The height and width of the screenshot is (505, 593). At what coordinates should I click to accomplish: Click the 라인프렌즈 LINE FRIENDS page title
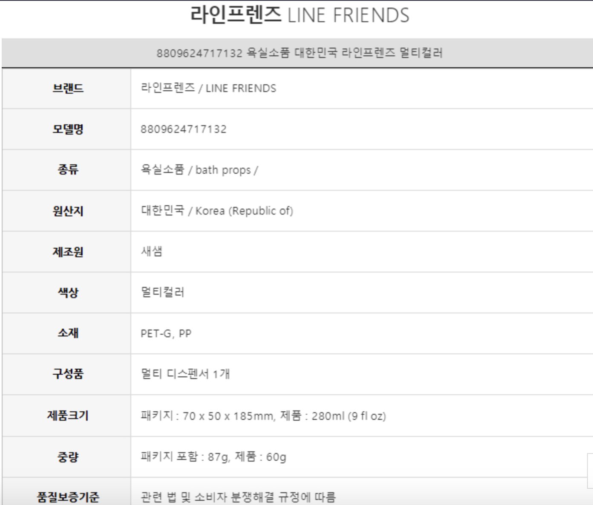pos(299,15)
